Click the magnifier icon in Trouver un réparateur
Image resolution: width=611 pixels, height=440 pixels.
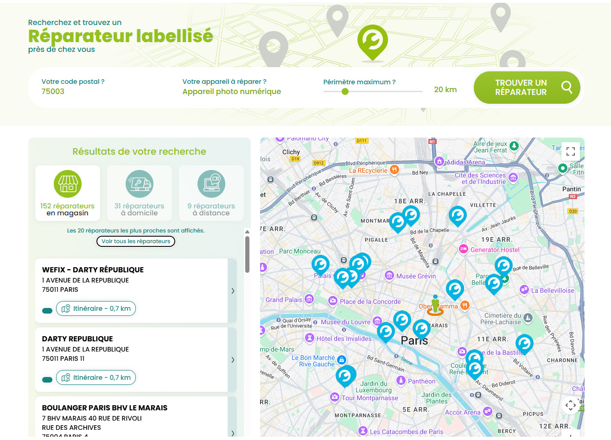tap(566, 87)
